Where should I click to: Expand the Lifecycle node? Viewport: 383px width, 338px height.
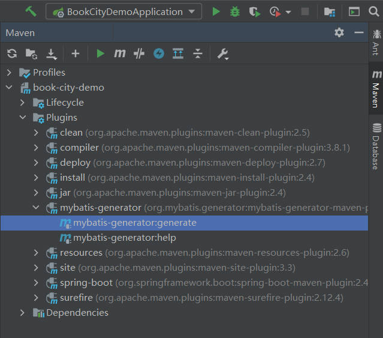[x=23, y=103]
